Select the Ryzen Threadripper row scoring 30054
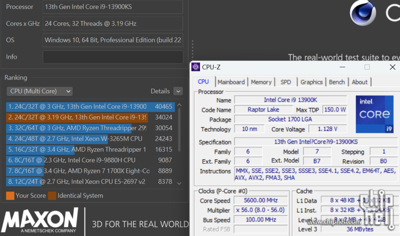This screenshot has width=400, height=236. 91,128
